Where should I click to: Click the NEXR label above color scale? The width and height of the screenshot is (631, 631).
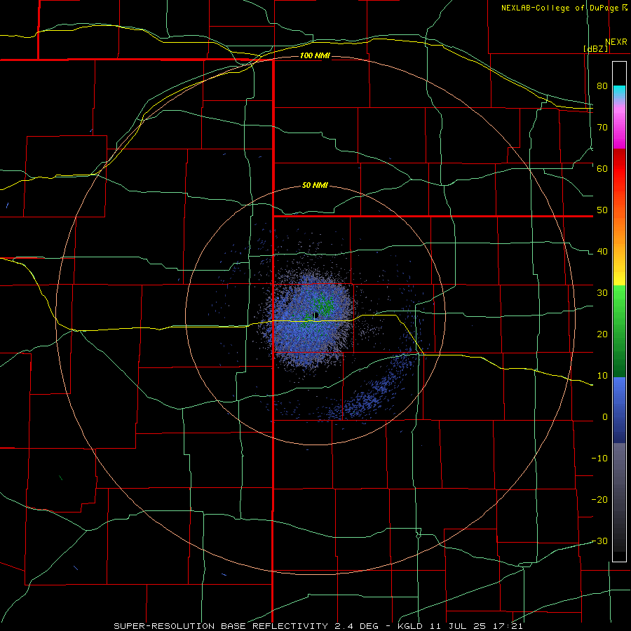point(616,42)
